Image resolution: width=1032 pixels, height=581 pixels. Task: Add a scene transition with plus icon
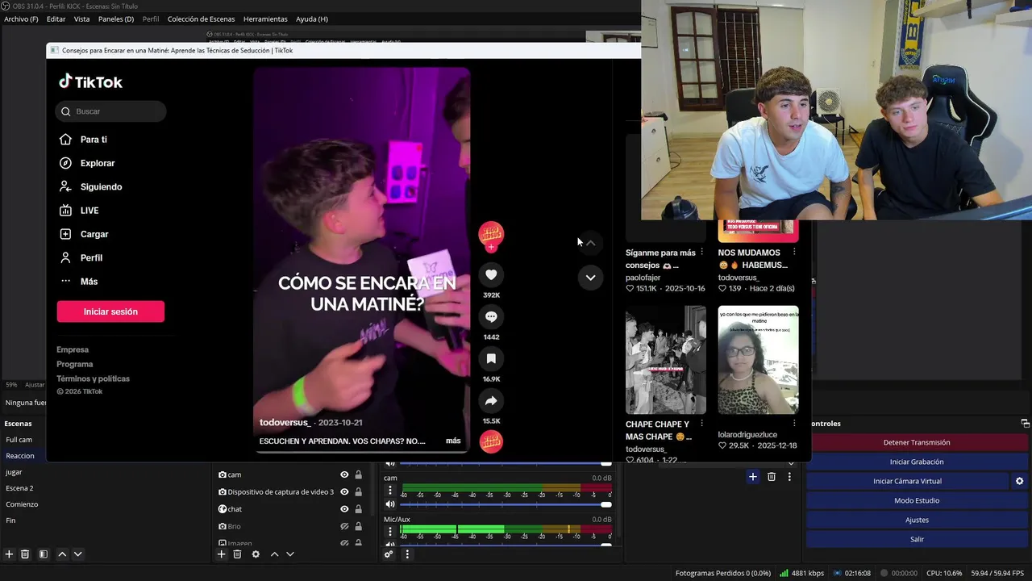(752, 477)
